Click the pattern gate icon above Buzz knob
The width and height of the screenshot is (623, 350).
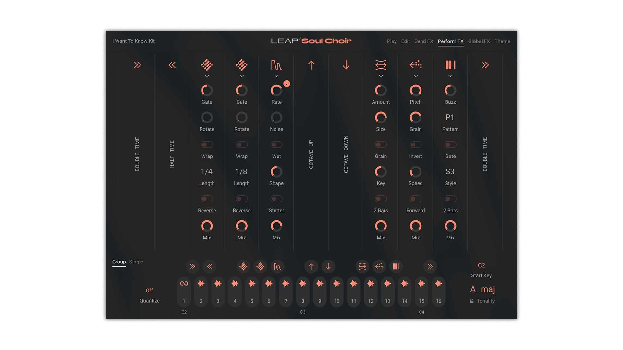click(450, 65)
